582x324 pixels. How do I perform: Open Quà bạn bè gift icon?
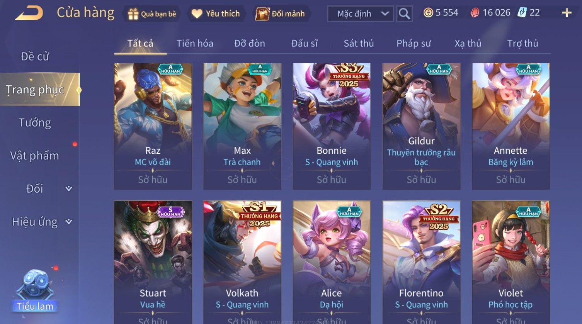click(133, 14)
